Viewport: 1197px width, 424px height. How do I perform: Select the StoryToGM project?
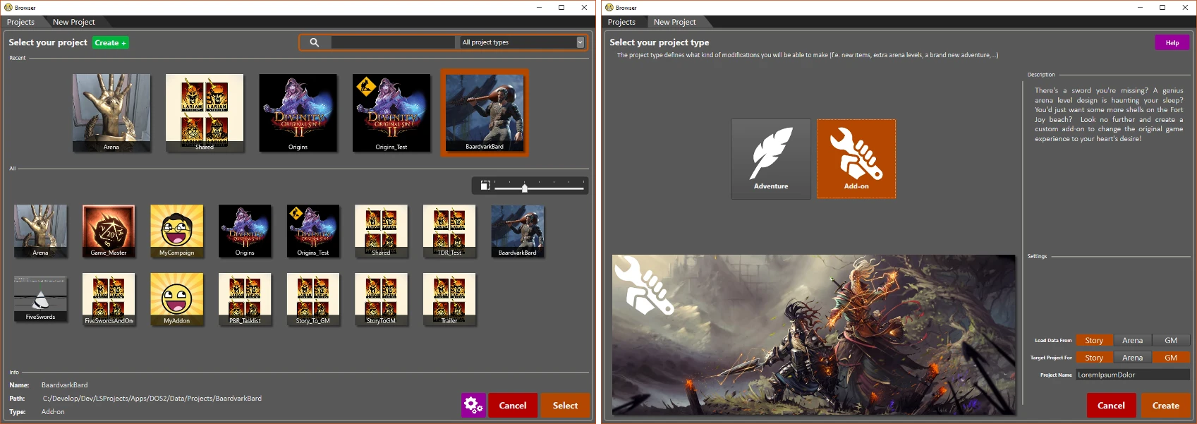tap(382, 299)
